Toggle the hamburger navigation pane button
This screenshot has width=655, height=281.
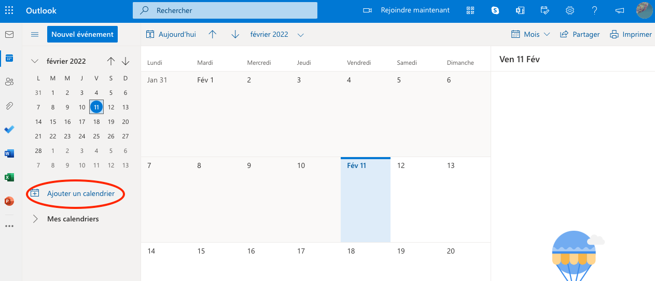pyautogui.click(x=35, y=35)
